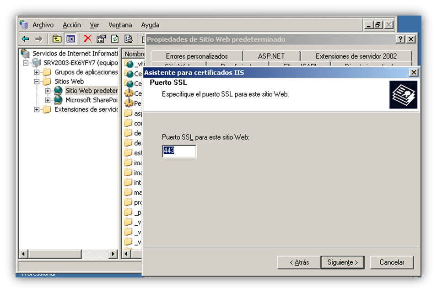Open the Archivo menu
437x293 pixels.
43,25
